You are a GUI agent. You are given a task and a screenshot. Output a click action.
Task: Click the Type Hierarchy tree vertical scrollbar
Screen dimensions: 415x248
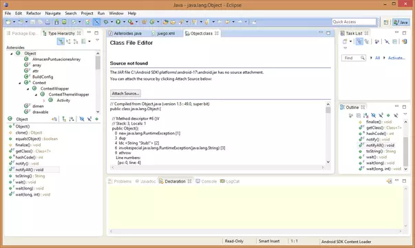point(98,83)
